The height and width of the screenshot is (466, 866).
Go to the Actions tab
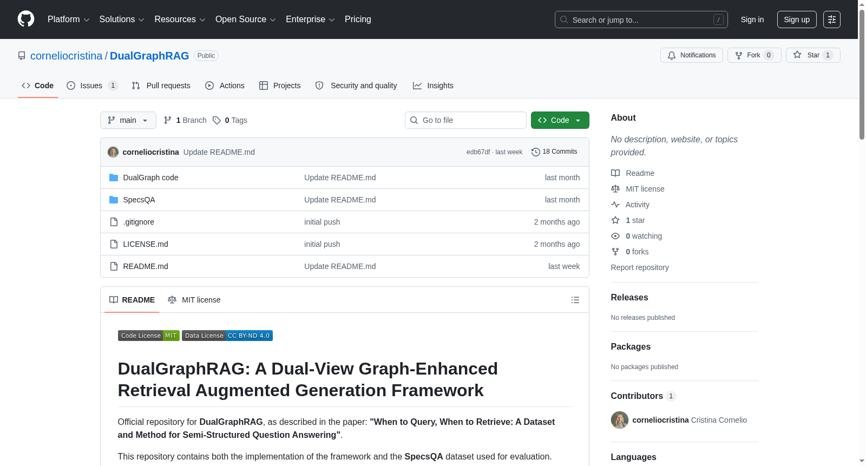coord(225,86)
